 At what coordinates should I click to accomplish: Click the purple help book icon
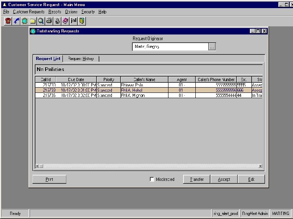point(65,21)
